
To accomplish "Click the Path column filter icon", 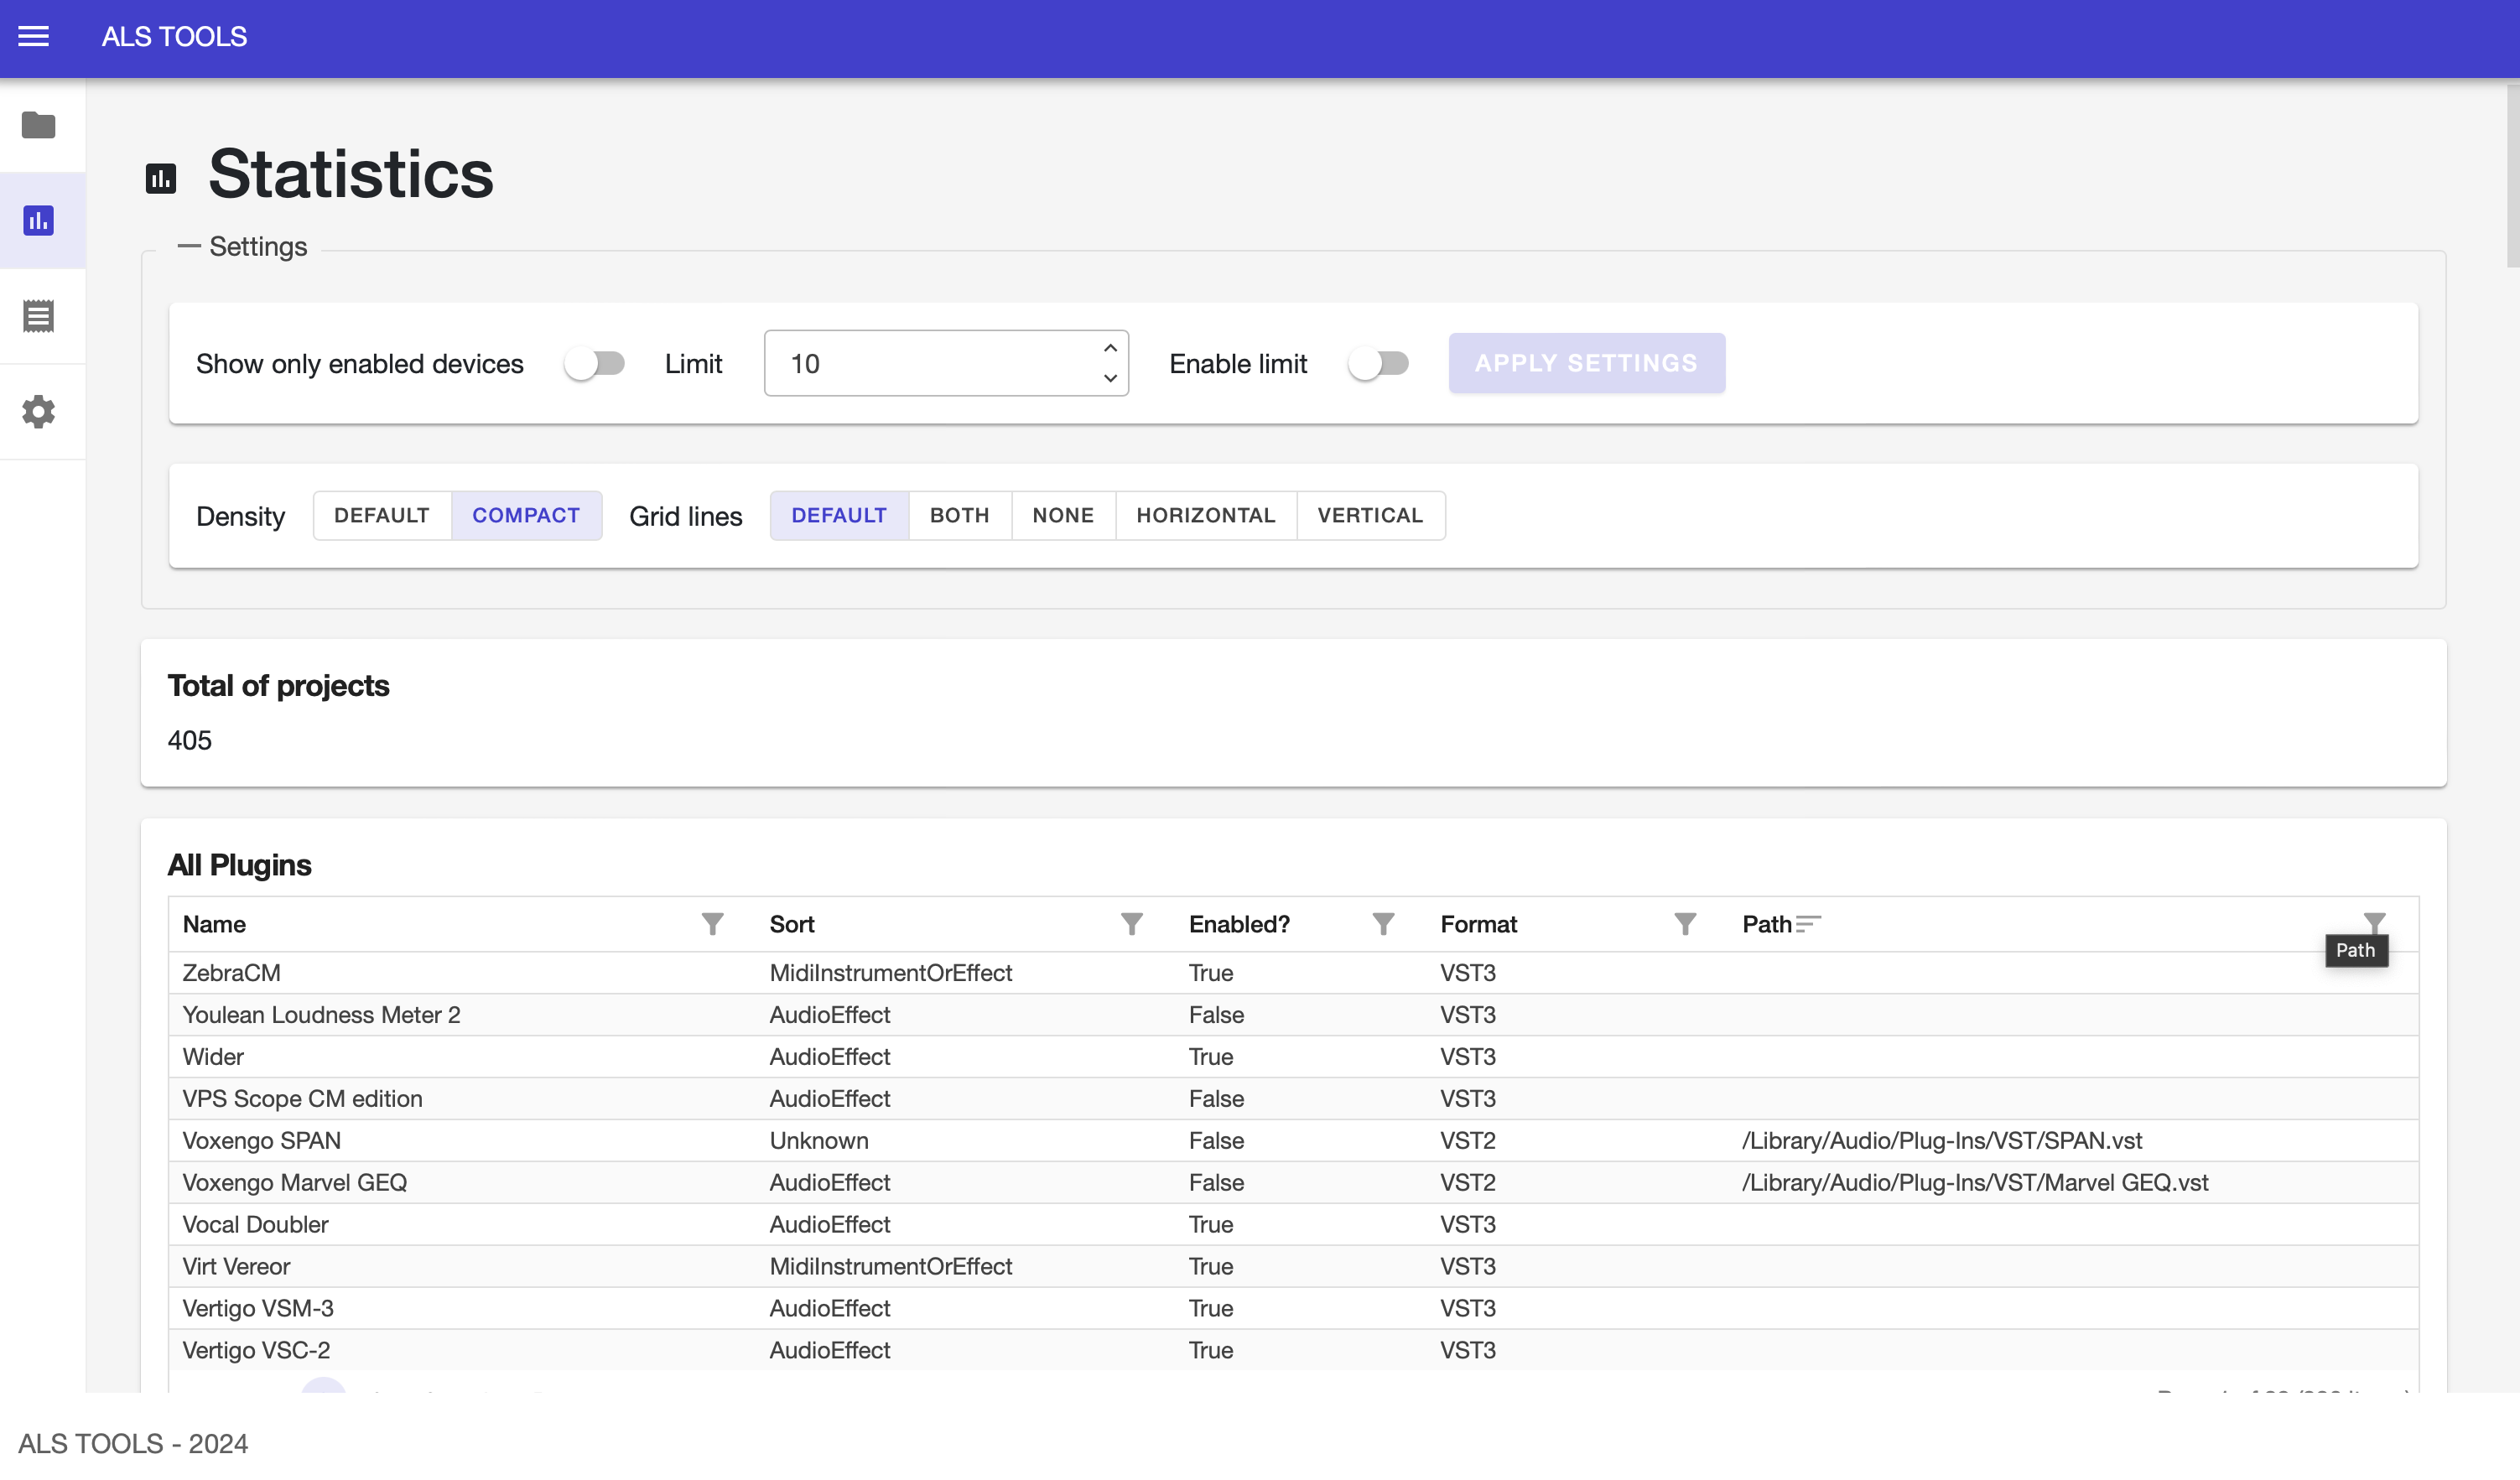I will pos(2374,922).
